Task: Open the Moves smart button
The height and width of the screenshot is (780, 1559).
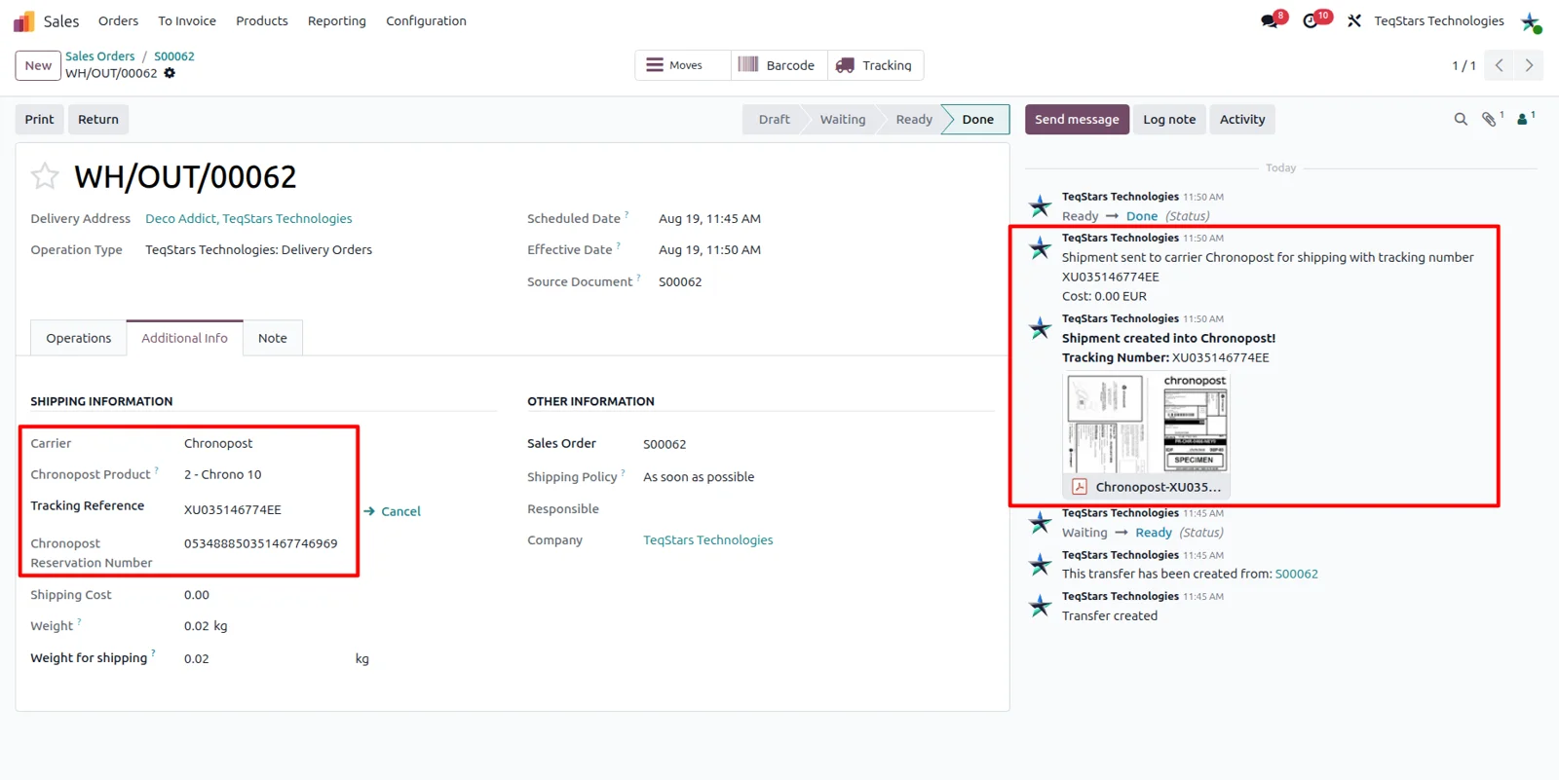Action: tap(681, 65)
